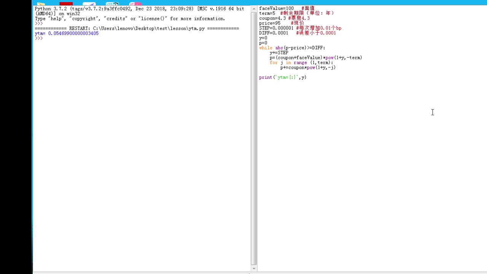Screen dimensions: 487x274
Task: Click the RESTART ytm.py path line
Action: click(x=137, y=29)
